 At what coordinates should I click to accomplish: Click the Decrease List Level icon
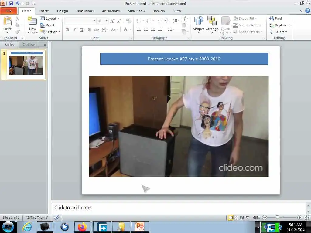tap(160, 21)
